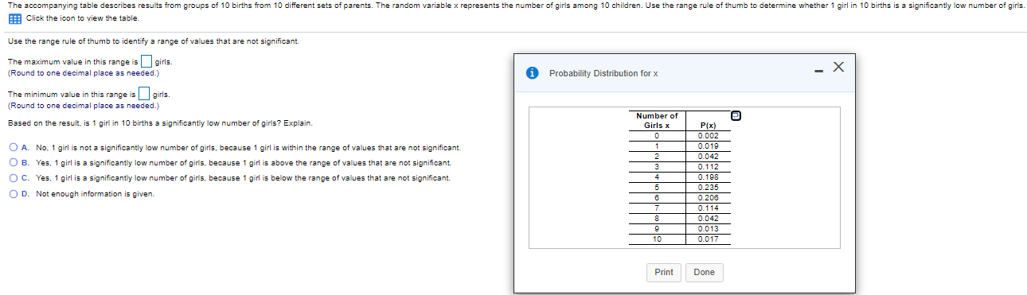Click the 'Probability Distribution for x' dialog title

pos(603,73)
